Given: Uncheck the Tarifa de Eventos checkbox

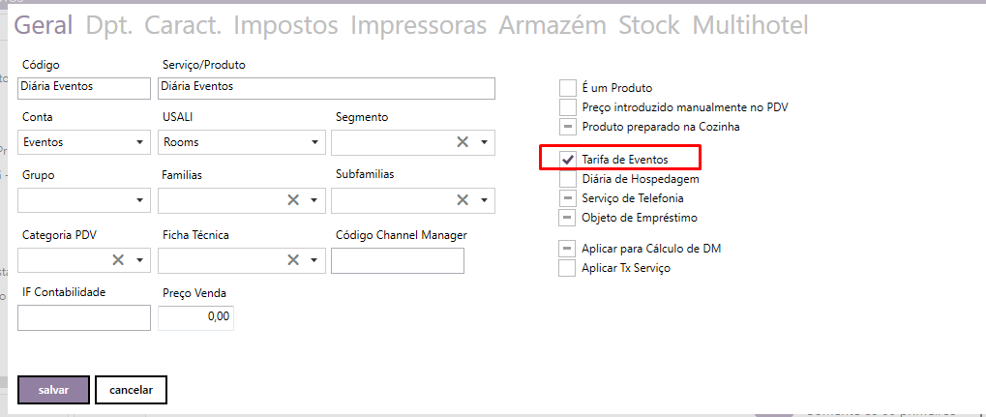Looking at the screenshot, I should tap(568, 159).
